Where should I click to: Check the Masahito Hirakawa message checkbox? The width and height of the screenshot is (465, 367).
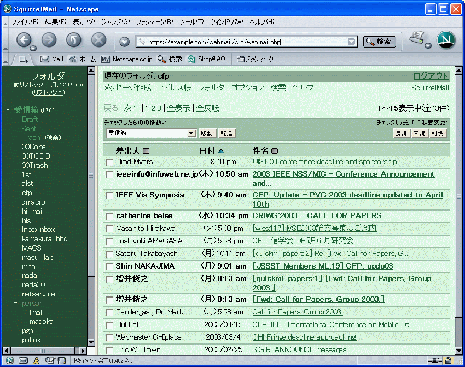(x=109, y=229)
